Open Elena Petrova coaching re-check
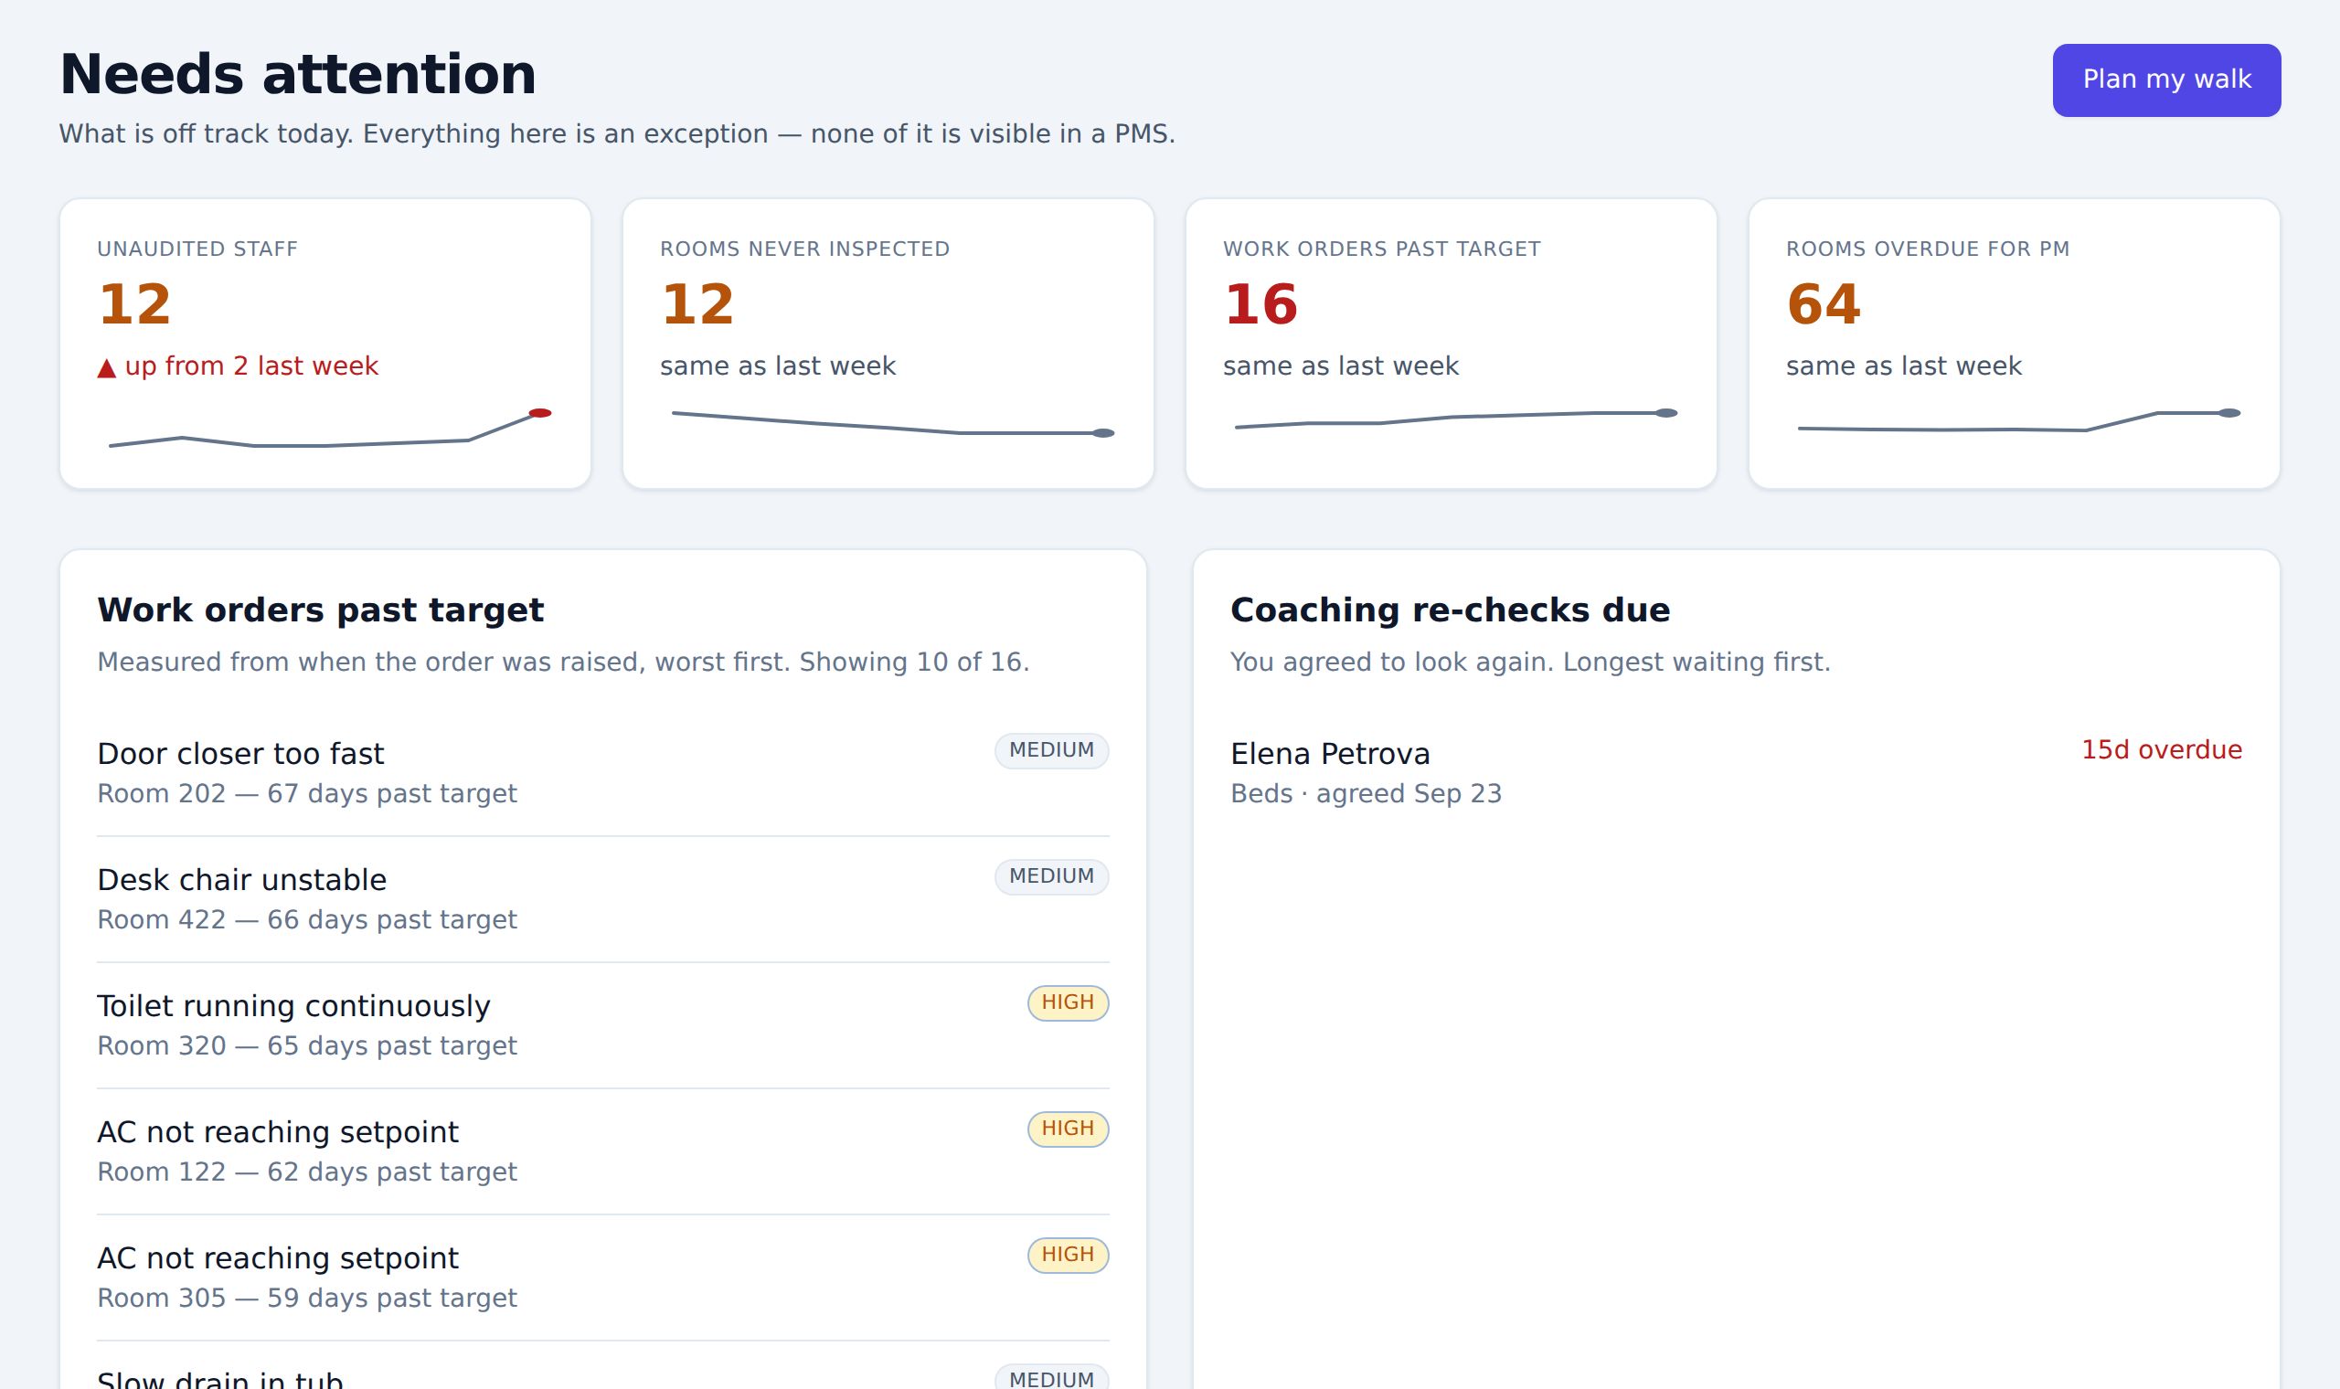 click(1737, 773)
